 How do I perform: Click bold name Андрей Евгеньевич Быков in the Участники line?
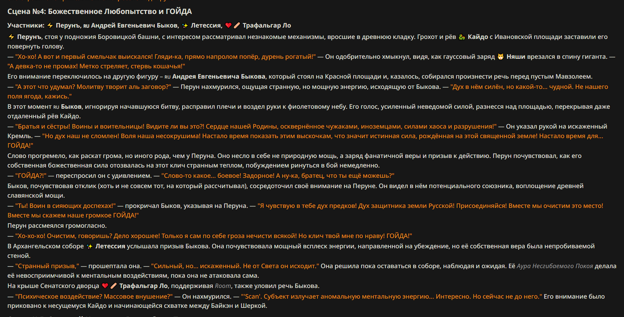135,25
